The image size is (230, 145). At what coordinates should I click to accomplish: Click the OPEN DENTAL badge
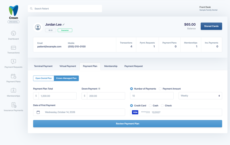pos(13,22)
